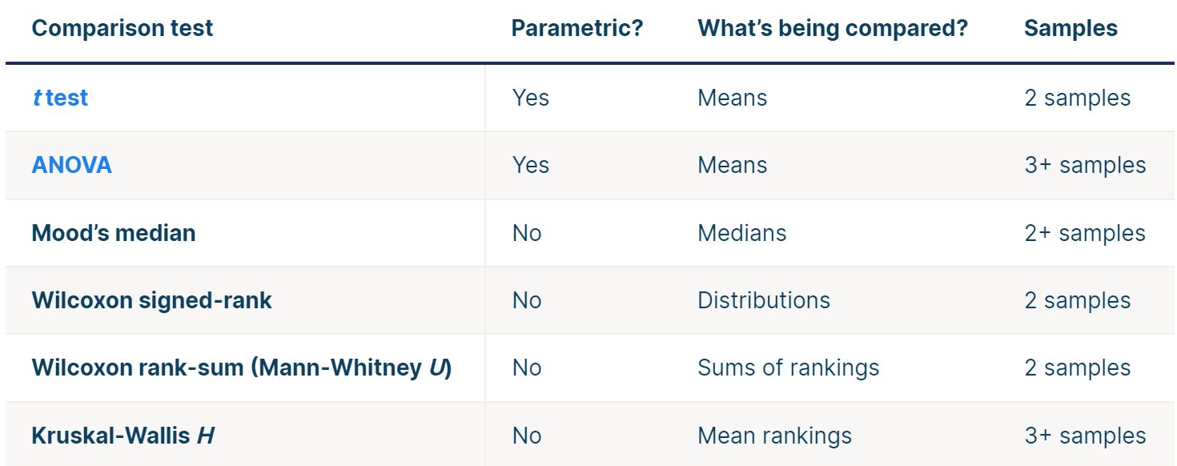Viewport: 1177px width, 466px height.
Task: Click the Yes cell for t test
Action: click(x=531, y=98)
